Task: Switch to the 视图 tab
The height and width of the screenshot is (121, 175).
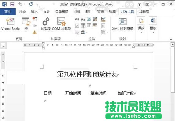Action: pyautogui.click(x=112, y=12)
